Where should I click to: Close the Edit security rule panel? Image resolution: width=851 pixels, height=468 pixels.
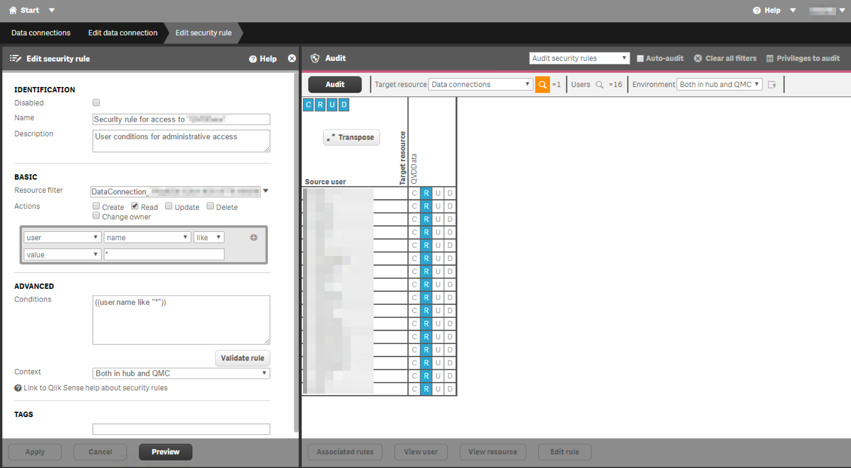coord(292,58)
